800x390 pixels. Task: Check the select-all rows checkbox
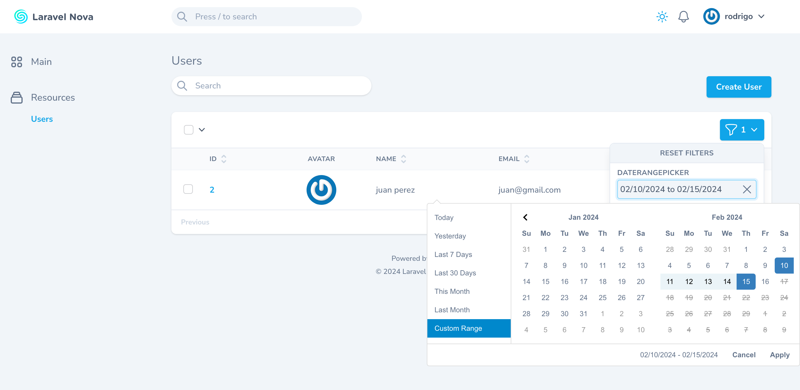pyautogui.click(x=188, y=130)
